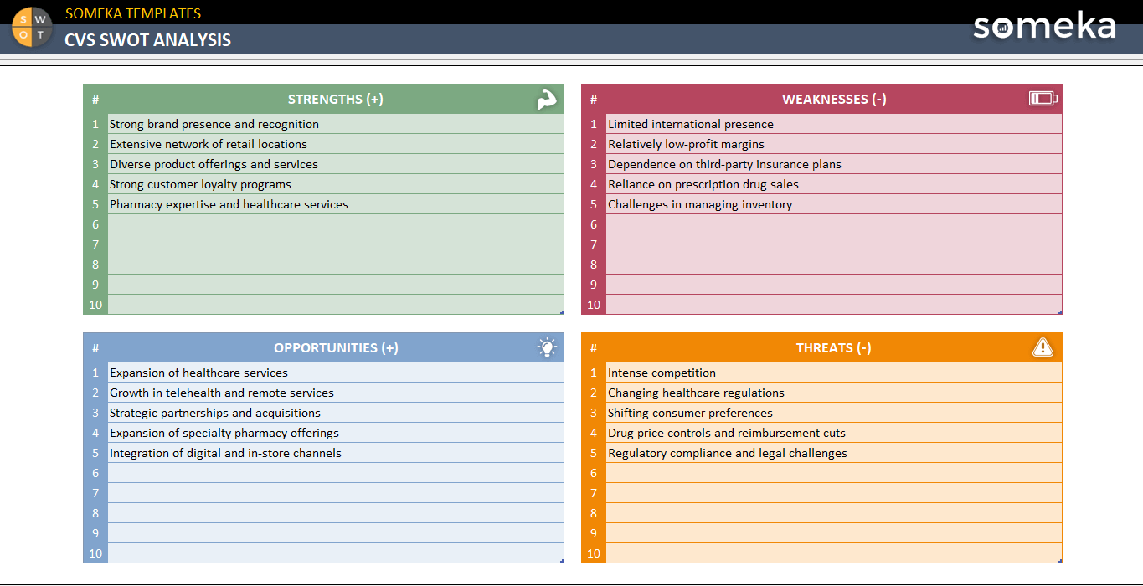Select cell 'Diverse product offerings and services'
Image resolution: width=1143 pixels, height=586 pixels.
point(336,164)
